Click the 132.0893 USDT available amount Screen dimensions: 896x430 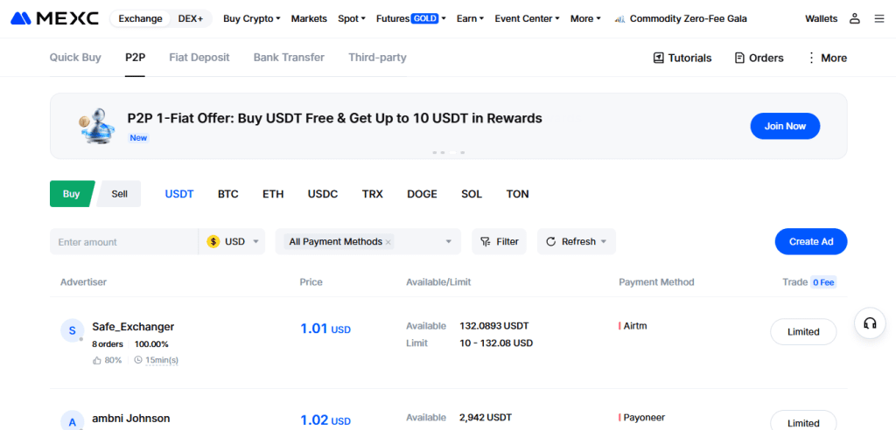(x=494, y=326)
